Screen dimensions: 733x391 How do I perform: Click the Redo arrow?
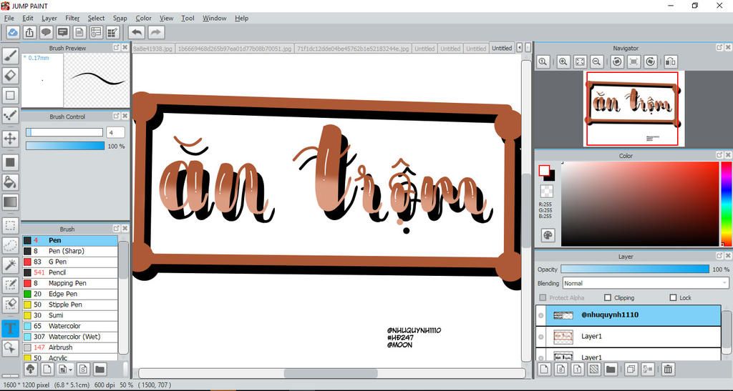click(156, 32)
